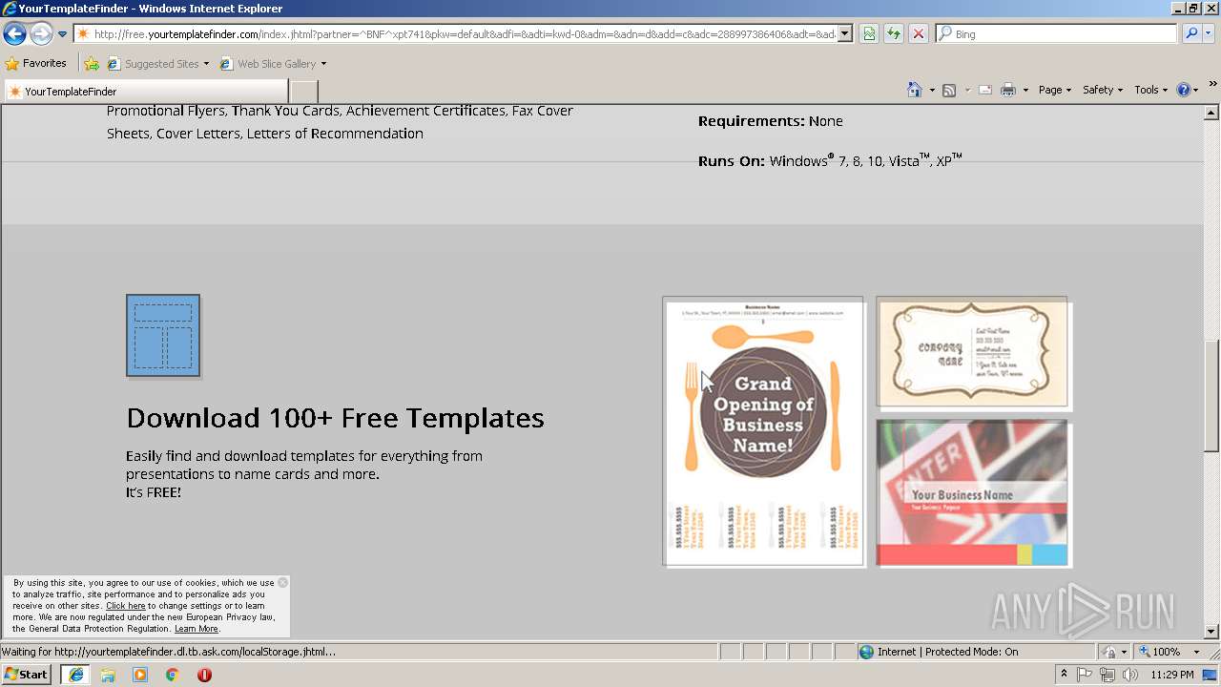Go forward using the Forward arrow button
Screen dimensions: 1221x687
(x=41, y=34)
